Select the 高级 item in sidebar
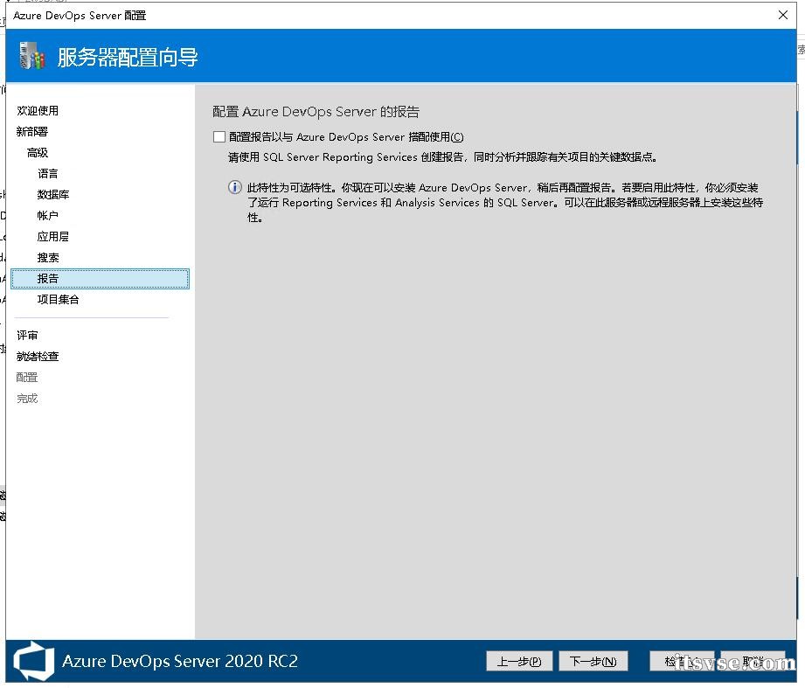Screen dimensions: 805x688 pyautogui.click(x=38, y=152)
